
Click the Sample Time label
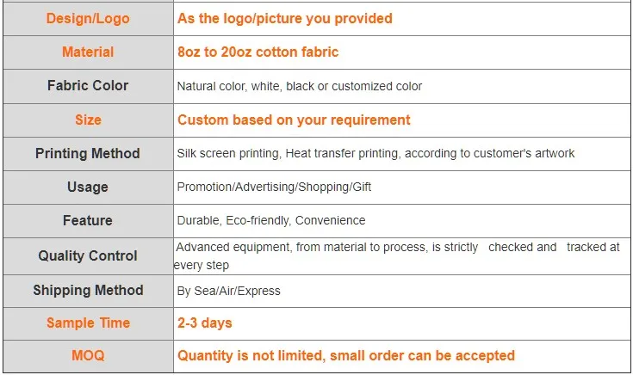(x=88, y=323)
